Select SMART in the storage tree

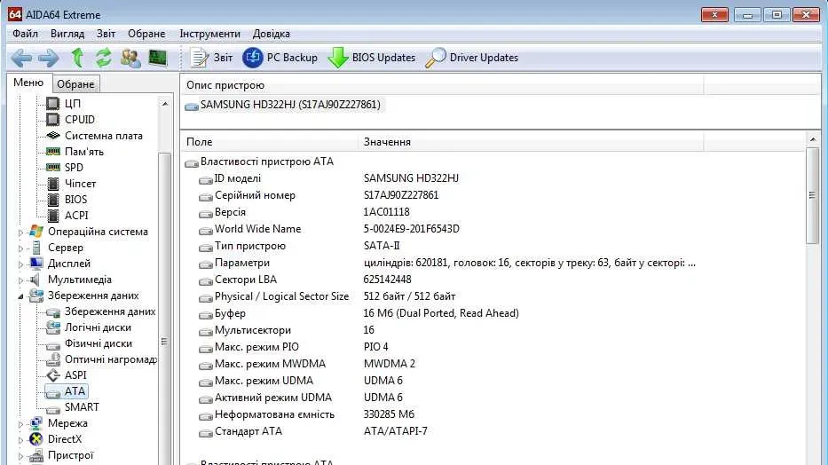tap(82, 407)
